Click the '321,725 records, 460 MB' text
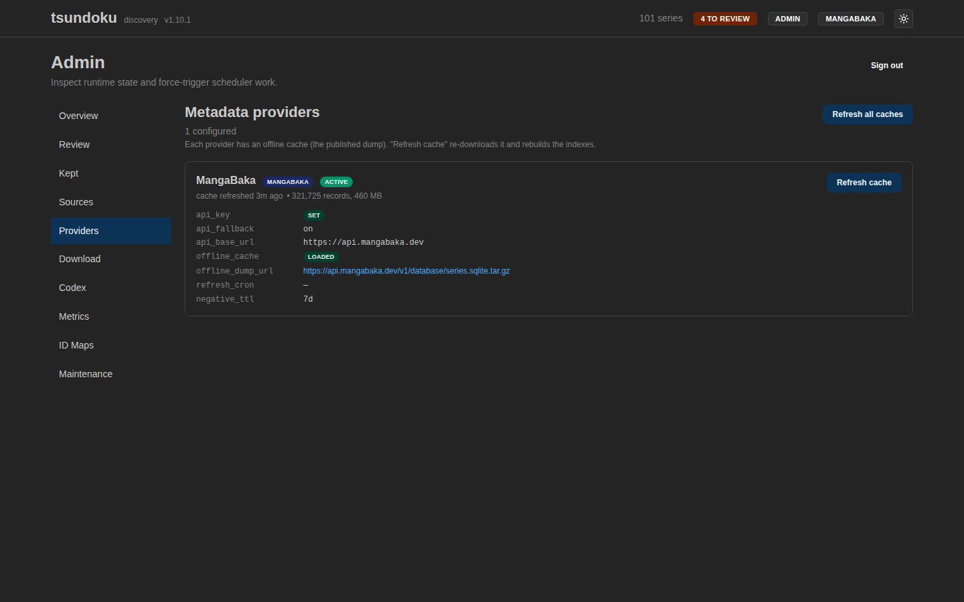This screenshot has width=964, height=602. 337,196
